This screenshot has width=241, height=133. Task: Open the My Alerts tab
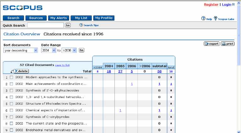tap(58, 18)
